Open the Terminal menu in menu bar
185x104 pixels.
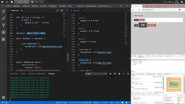62,6
